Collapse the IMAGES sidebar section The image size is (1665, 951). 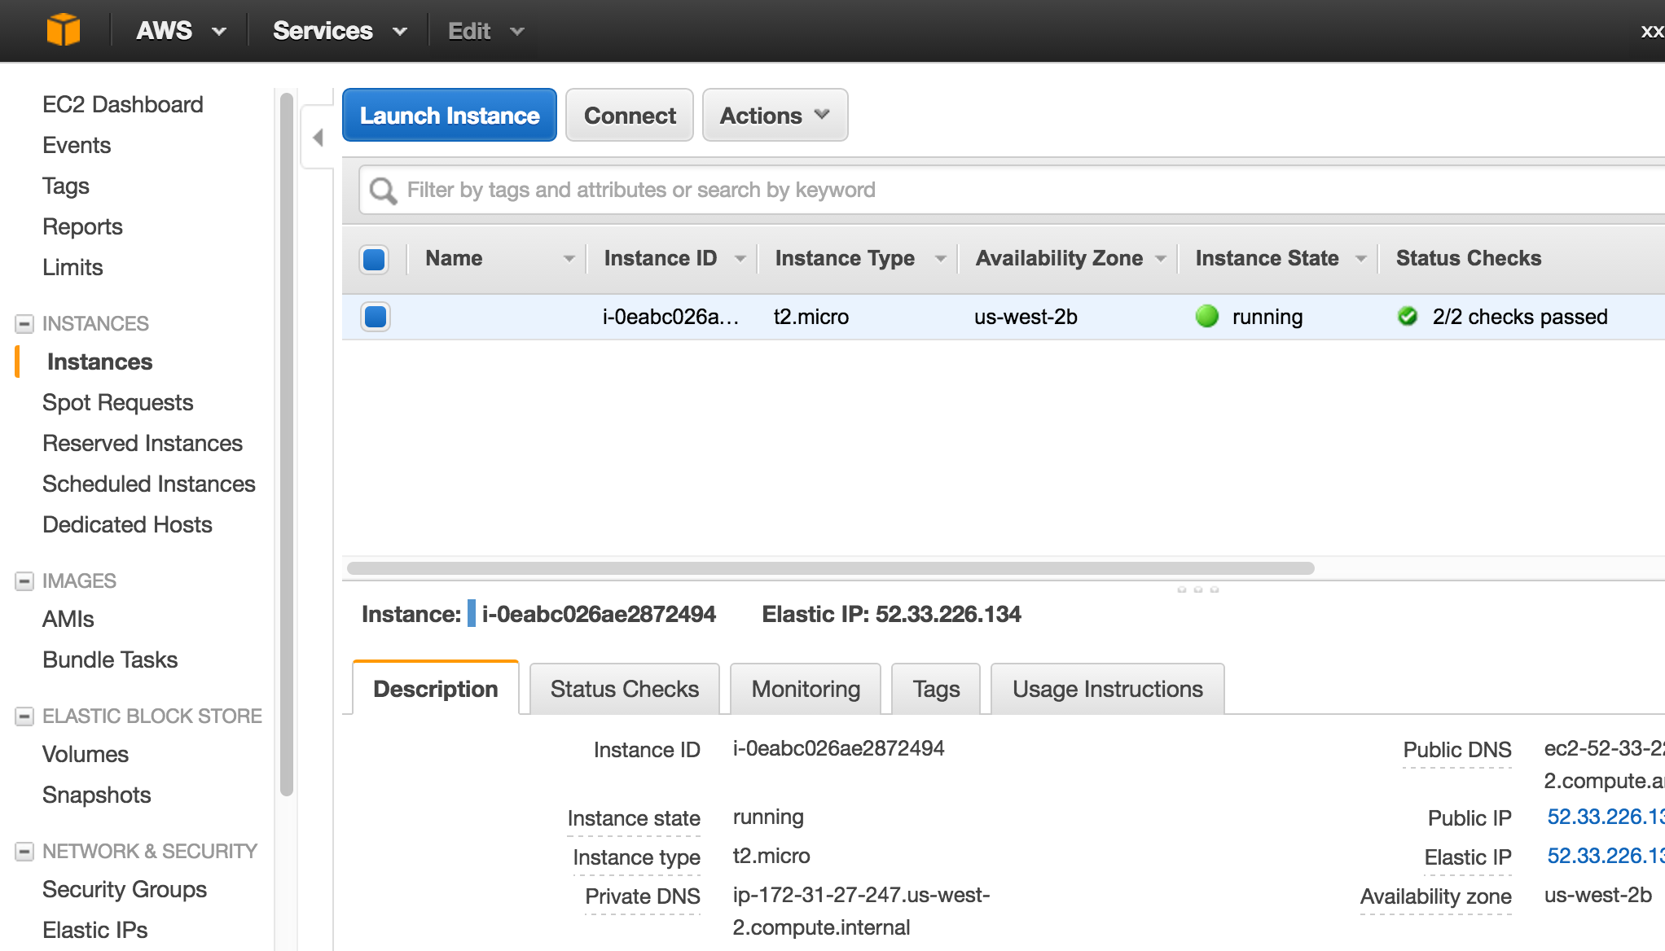point(24,581)
